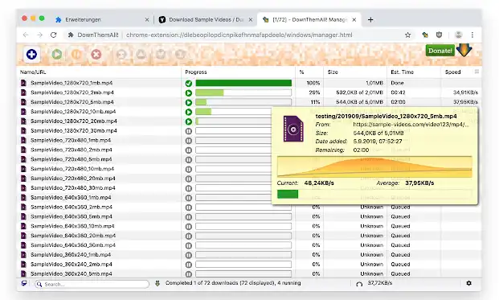Click the browser forward arrow

pyautogui.click(x=39, y=35)
